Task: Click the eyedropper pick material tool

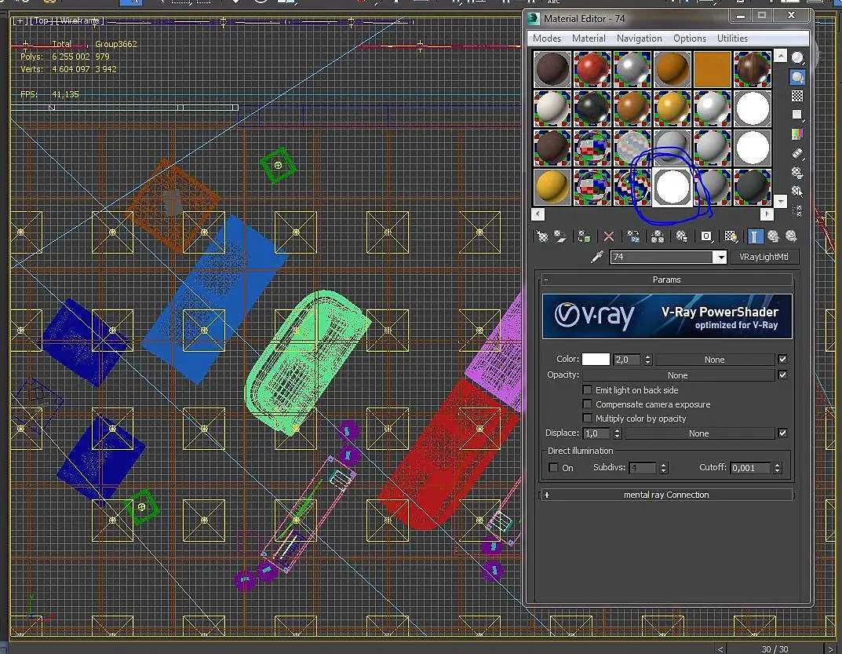Action: click(597, 258)
